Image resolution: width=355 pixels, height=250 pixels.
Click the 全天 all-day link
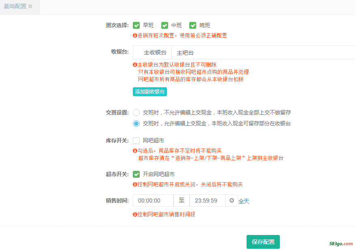coord(244,201)
